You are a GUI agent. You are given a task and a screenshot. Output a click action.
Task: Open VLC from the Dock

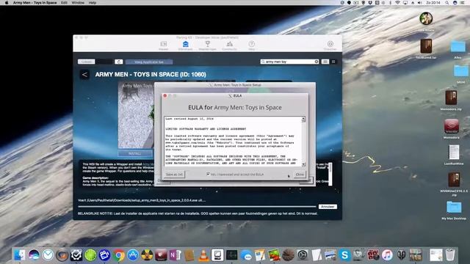204,255
